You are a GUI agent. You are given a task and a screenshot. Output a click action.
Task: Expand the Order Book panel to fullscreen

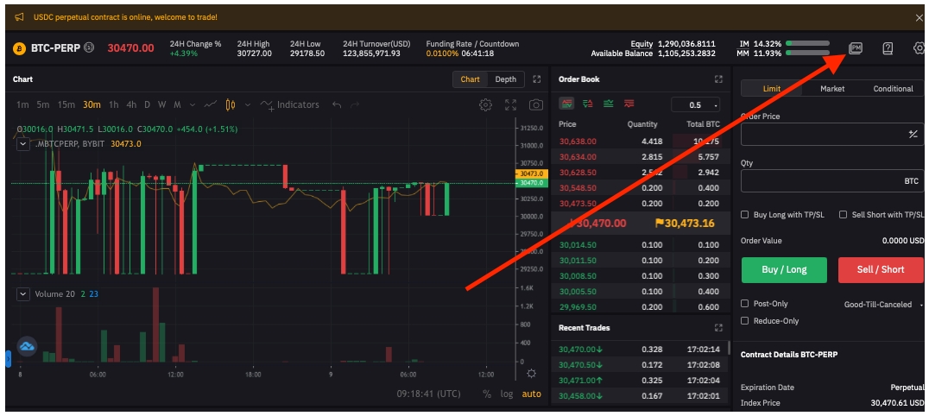click(718, 79)
